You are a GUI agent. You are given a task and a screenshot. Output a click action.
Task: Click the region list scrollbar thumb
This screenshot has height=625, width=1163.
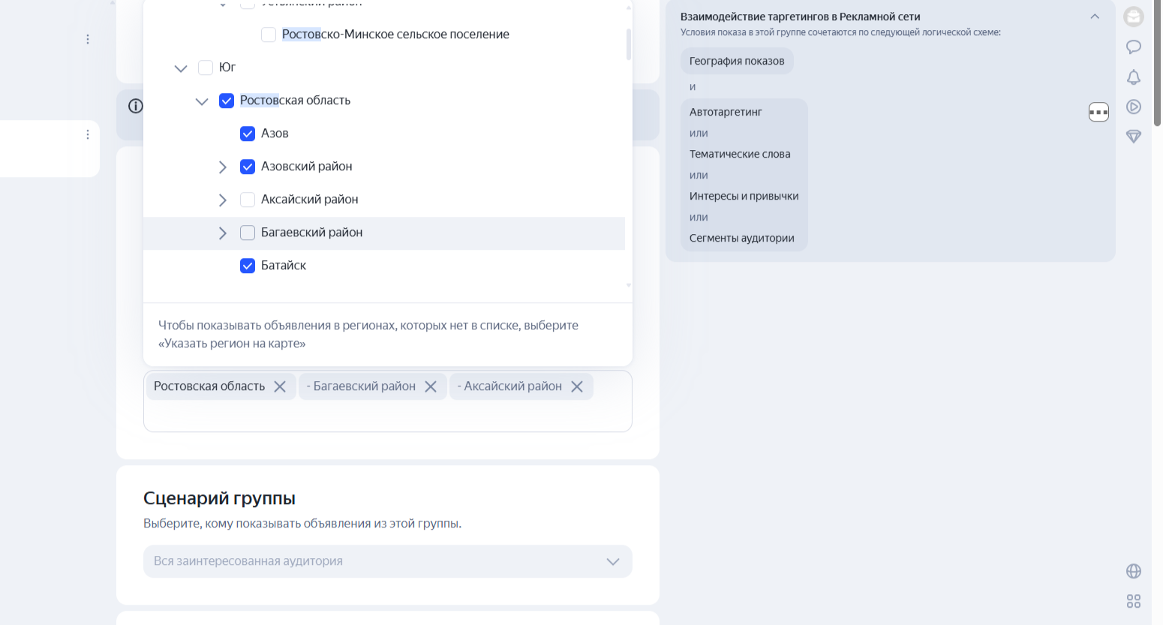[x=629, y=44]
